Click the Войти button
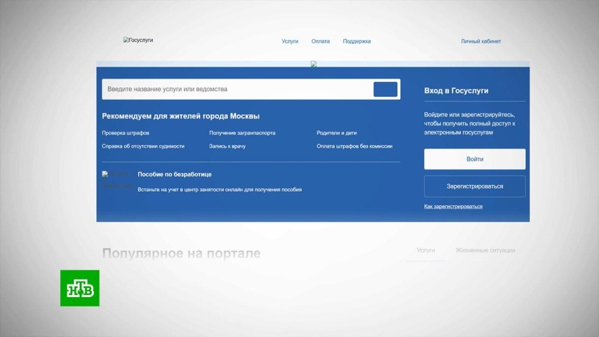 (x=474, y=159)
